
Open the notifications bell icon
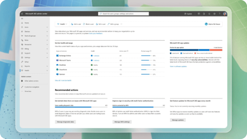209,14
